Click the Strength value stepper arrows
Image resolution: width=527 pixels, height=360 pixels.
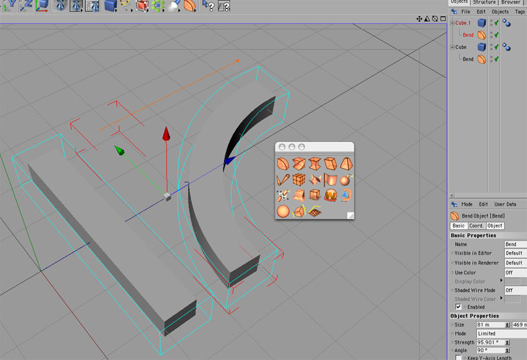point(507,342)
